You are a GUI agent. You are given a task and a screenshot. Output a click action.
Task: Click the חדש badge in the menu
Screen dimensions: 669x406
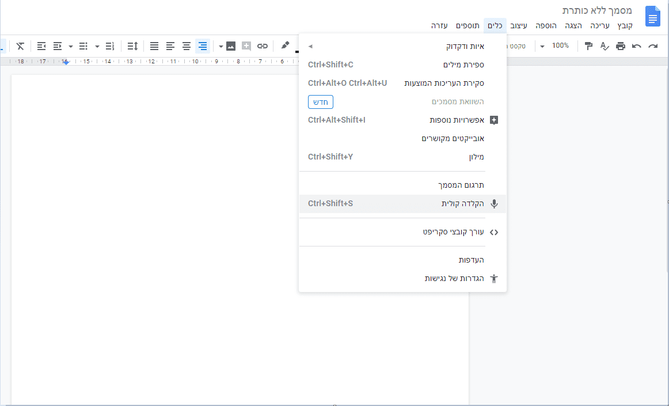pos(321,102)
